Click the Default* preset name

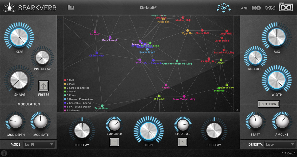click(148, 8)
